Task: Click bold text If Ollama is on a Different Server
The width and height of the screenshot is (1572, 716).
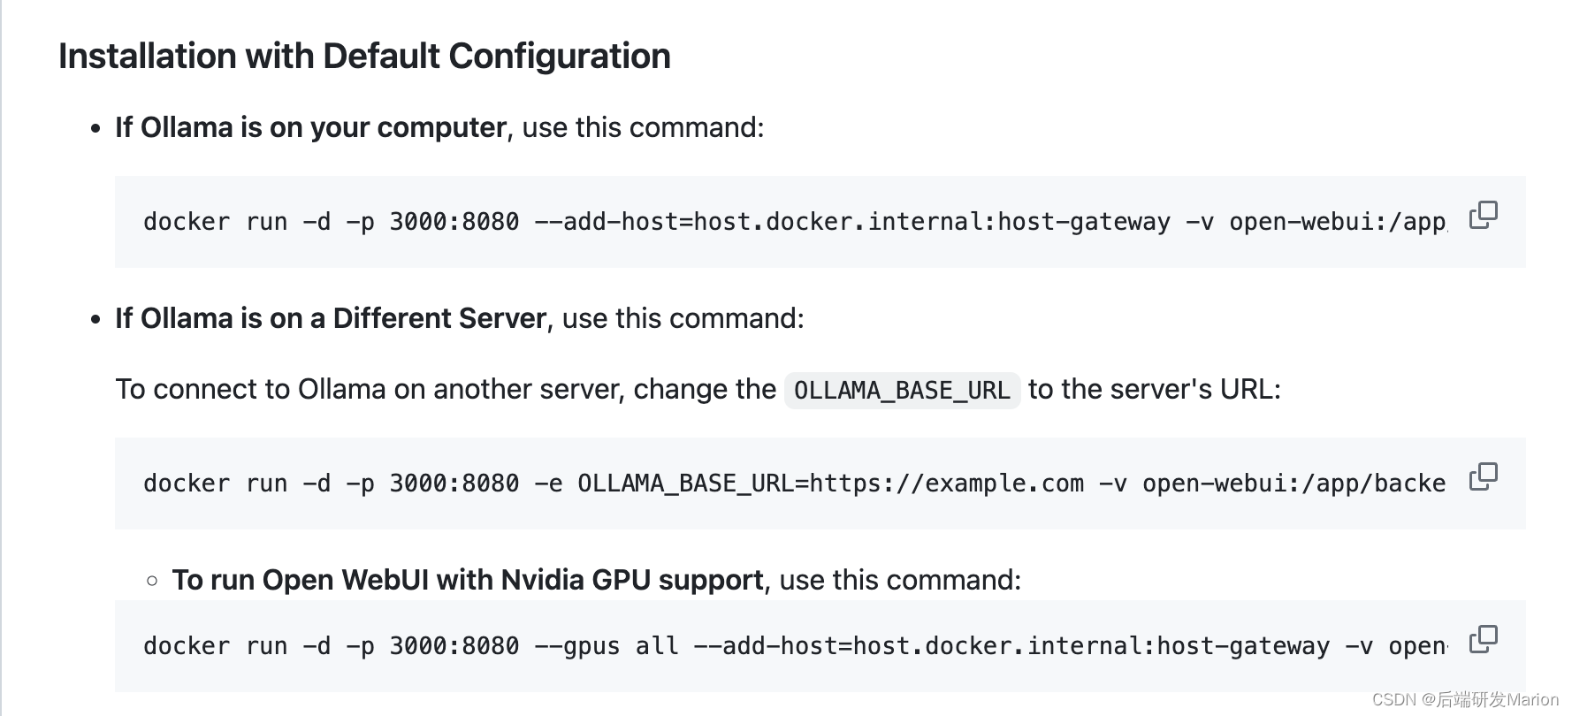Action: [331, 318]
